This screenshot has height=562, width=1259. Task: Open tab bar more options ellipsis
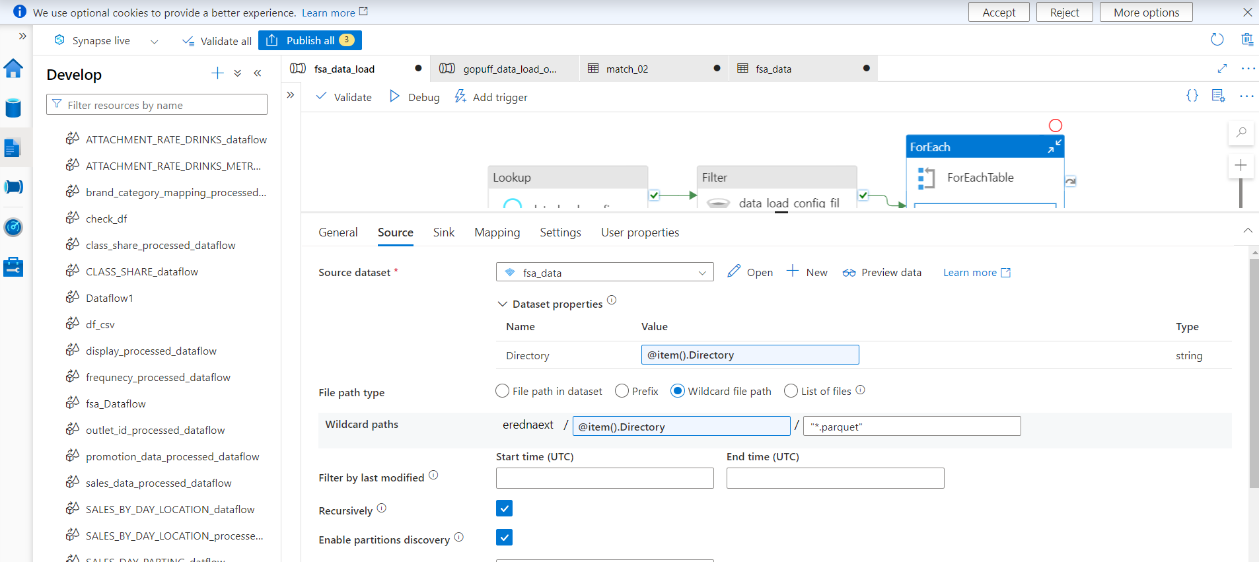coord(1248,68)
